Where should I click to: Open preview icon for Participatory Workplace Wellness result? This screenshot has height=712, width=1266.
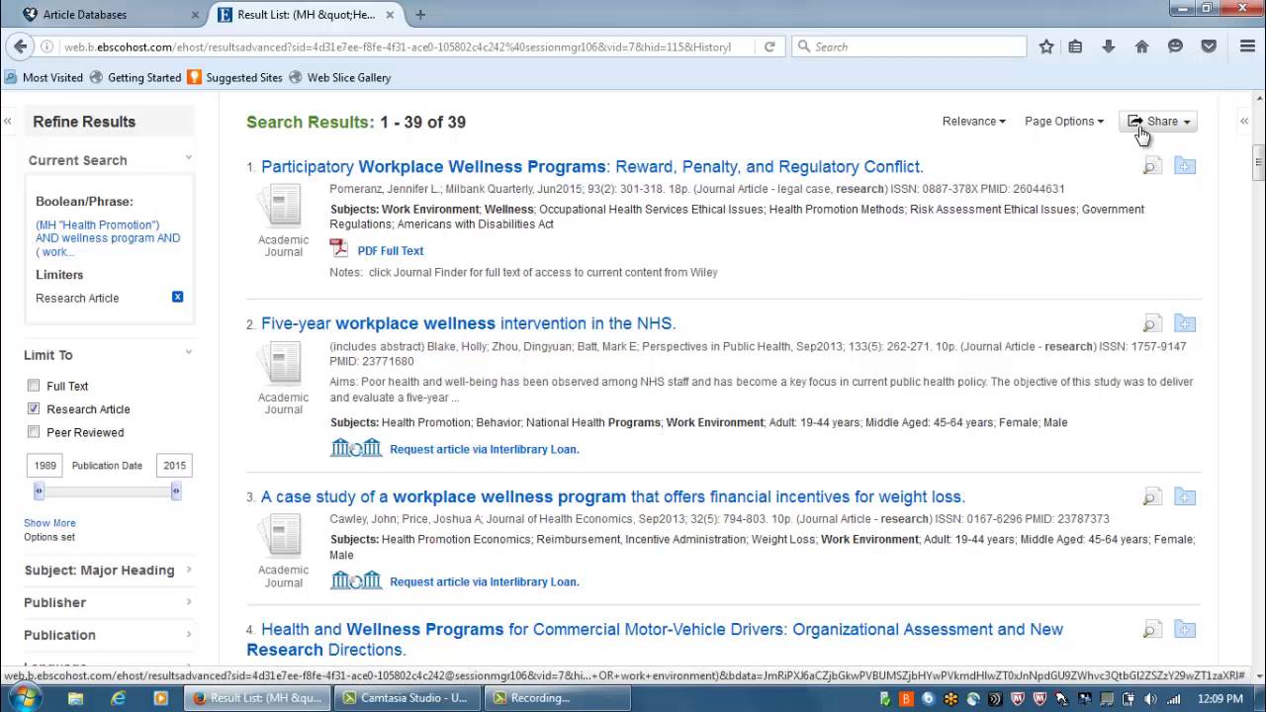coord(1151,166)
